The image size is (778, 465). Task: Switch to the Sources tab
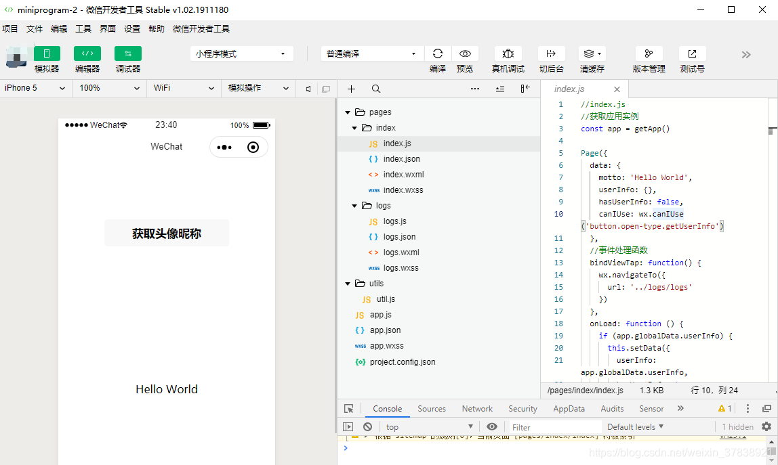click(432, 409)
